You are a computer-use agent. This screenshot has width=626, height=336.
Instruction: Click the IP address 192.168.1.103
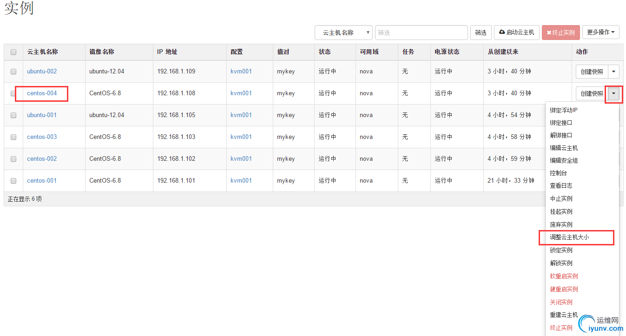pyautogui.click(x=176, y=137)
